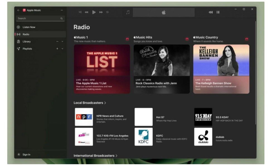Focus the Search input field

[40, 19]
